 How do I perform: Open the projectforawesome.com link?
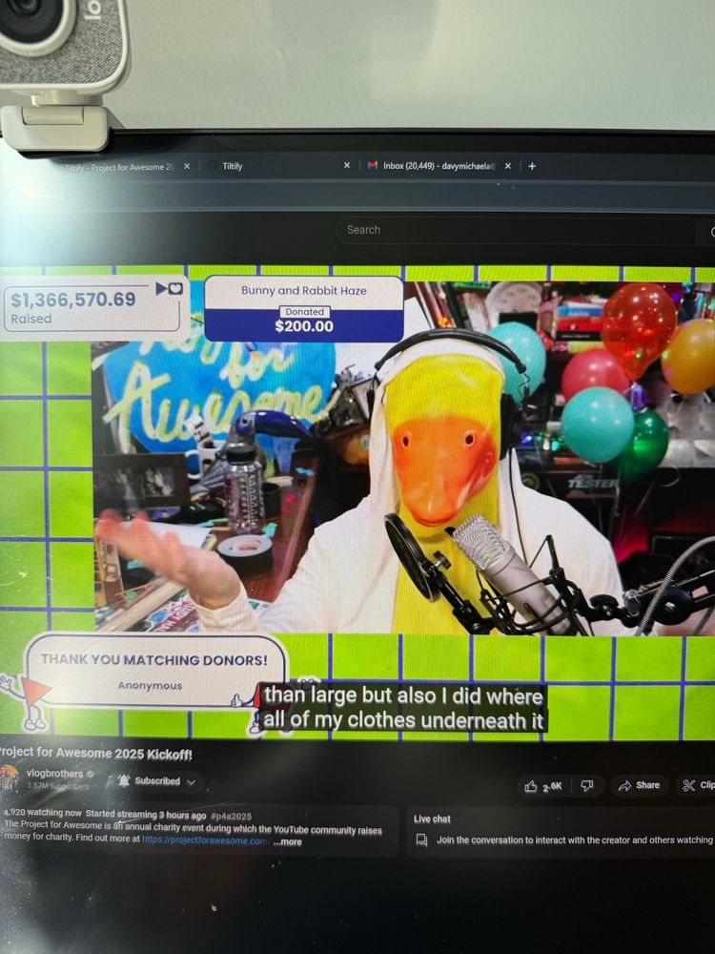point(204,840)
